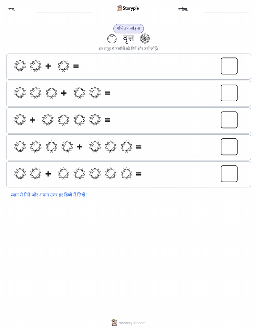
Task: Select the answer box for row four
Action: 229,147
